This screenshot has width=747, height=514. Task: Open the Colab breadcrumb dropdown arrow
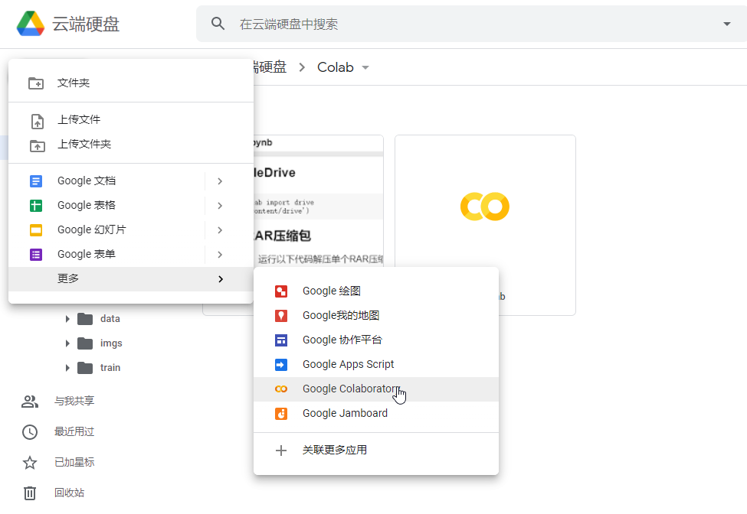pyautogui.click(x=365, y=67)
